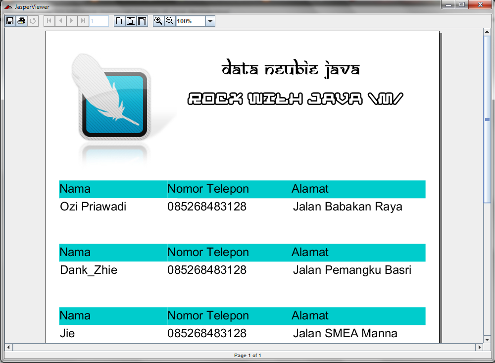Reload the report with the refresh icon
The width and height of the screenshot is (495, 363).
pos(33,21)
